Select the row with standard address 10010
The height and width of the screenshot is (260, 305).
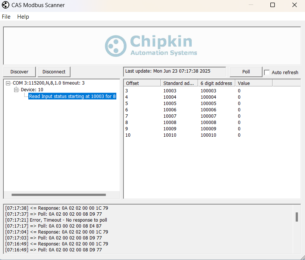tap(212, 135)
